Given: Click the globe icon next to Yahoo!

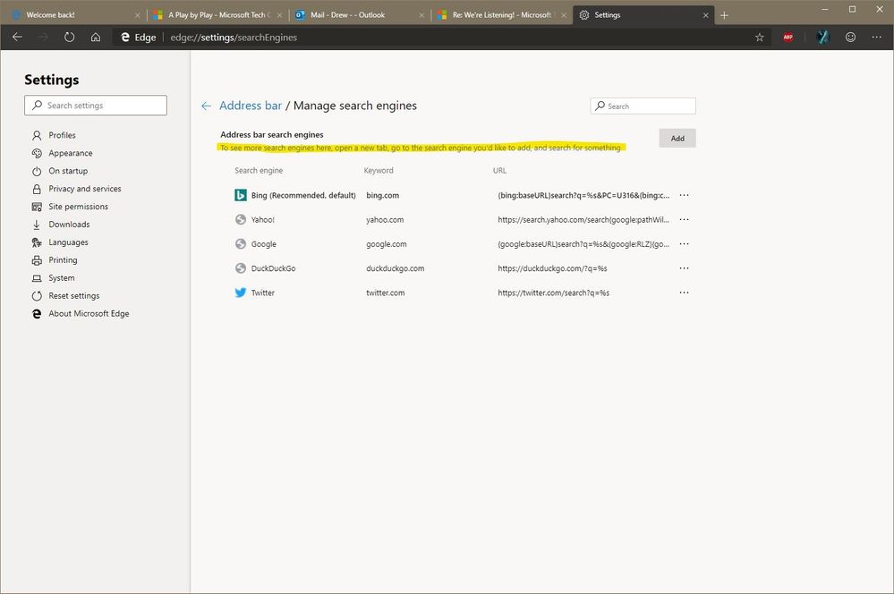Looking at the screenshot, I should tap(241, 219).
